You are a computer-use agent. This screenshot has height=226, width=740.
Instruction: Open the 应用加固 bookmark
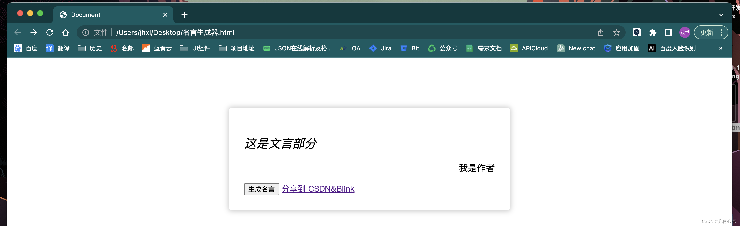622,48
